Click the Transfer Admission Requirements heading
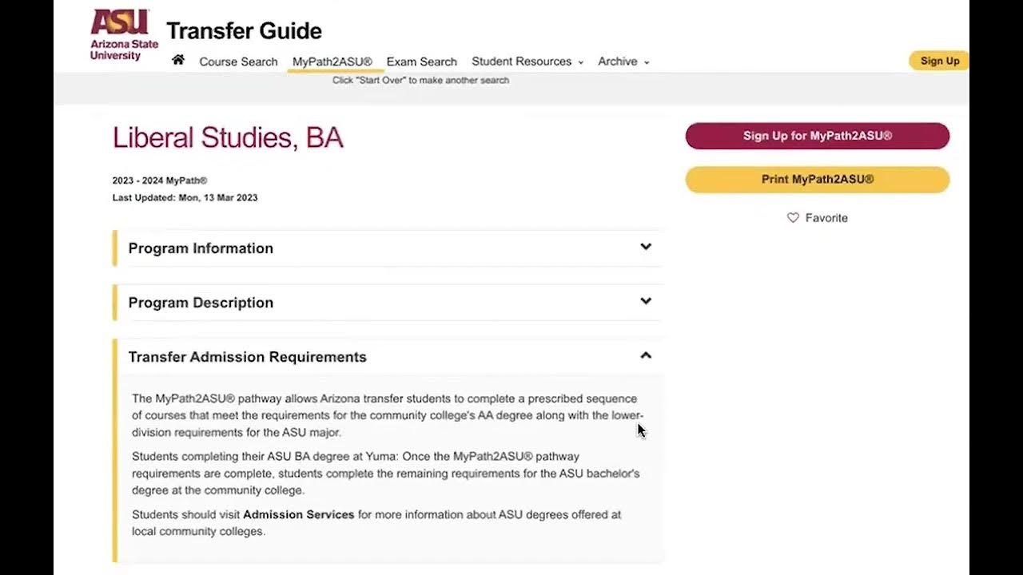1023x575 pixels. click(x=248, y=357)
